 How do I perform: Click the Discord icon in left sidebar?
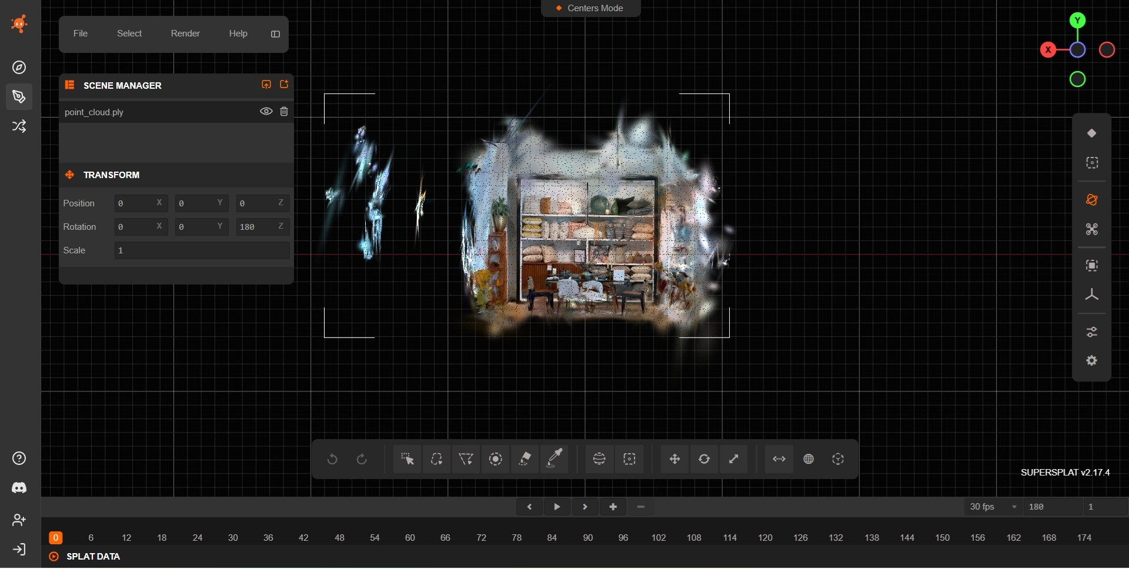tap(19, 488)
